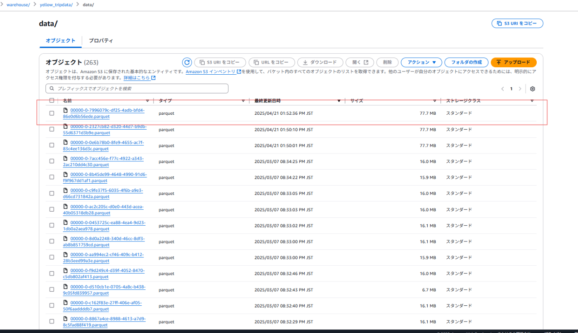Click file icon beside 00000-0-7acc456e parquet
Screen dimensions: 578x333
pyautogui.click(x=65, y=158)
